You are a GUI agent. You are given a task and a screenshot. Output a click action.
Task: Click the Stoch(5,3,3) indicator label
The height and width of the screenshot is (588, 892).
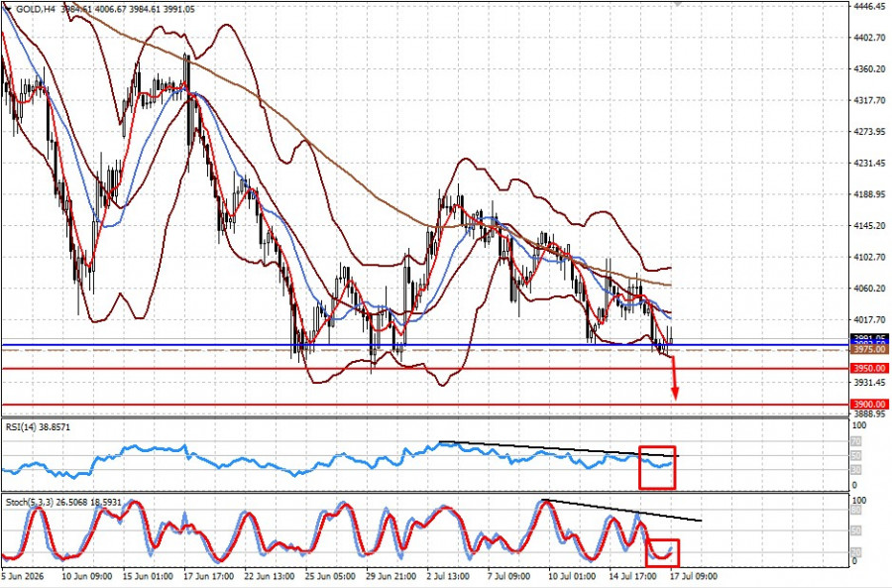[x=29, y=503]
